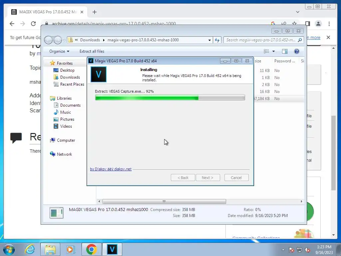
Task: Open the Documents library
Action: [x=70, y=105]
